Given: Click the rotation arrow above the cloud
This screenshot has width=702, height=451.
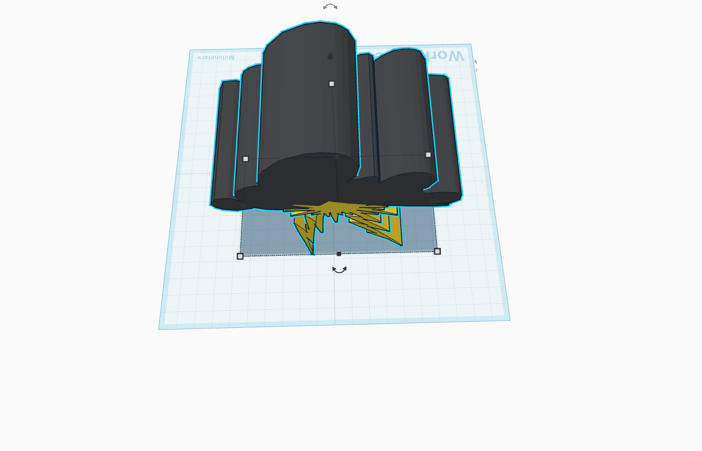Looking at the screenshot, I should pyautogui.click(x=330, y=7).
